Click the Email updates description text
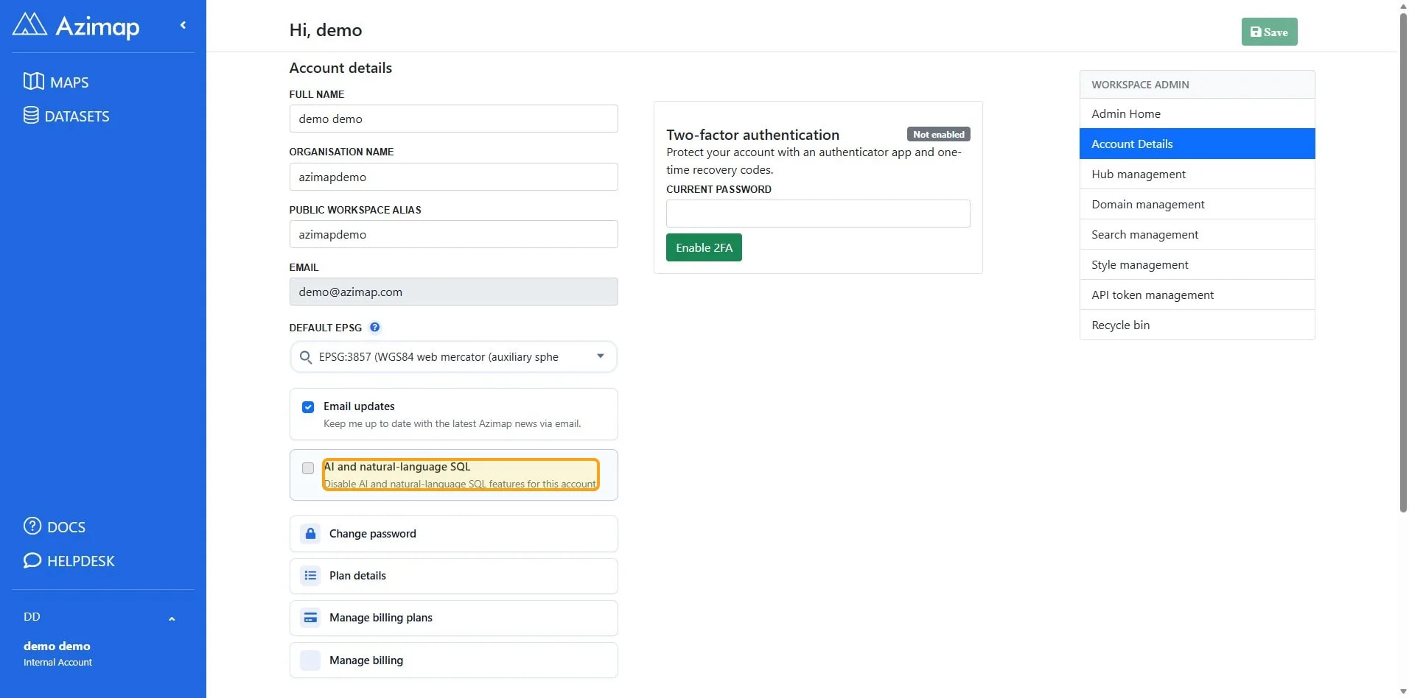1409x698 pixels. click(452, 423)
